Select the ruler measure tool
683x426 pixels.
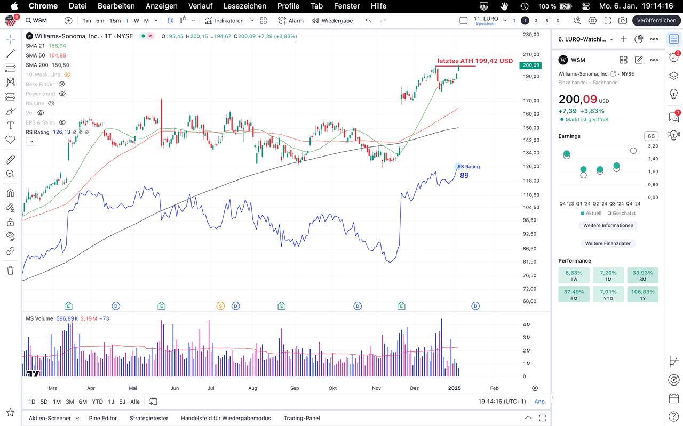(10, 159)
